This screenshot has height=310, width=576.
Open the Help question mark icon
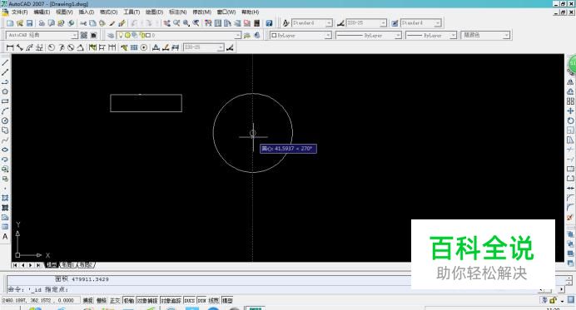click(269, 23)
